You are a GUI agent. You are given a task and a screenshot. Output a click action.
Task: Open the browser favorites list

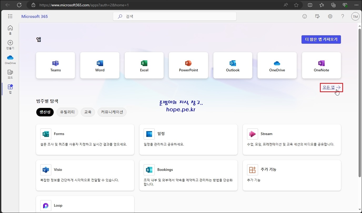(322, 5)
